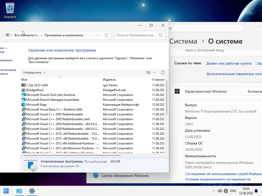This screenshot has width=262, height=196.
Task: Click the Visual Basic/C++ Runtime (x86) icon
Action: 23,109
